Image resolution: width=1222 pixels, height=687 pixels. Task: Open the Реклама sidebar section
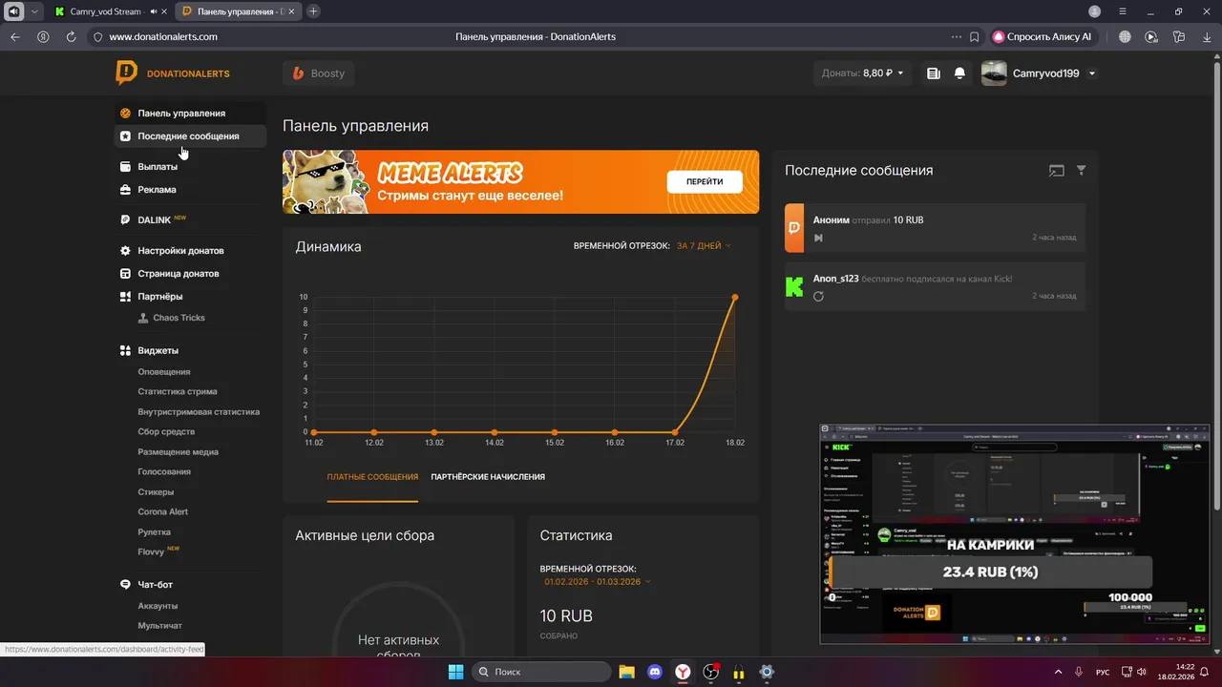(157, 190)
